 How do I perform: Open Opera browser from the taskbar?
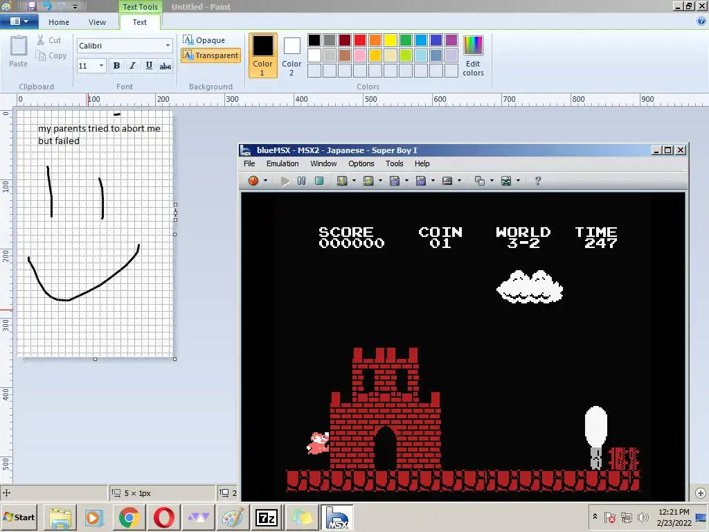click(163, 517)
